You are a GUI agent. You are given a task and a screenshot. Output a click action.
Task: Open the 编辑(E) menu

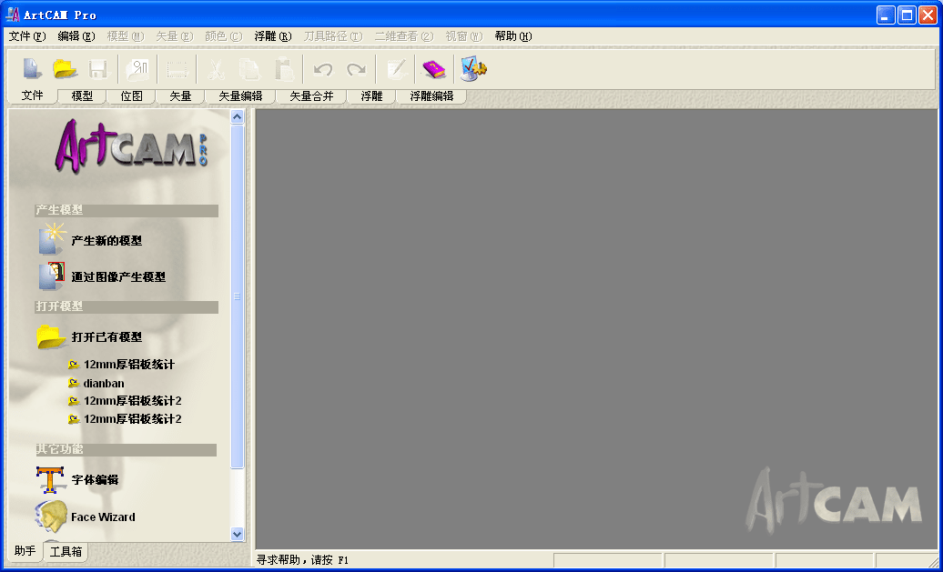pyautogui.click(x=76, y=36)
